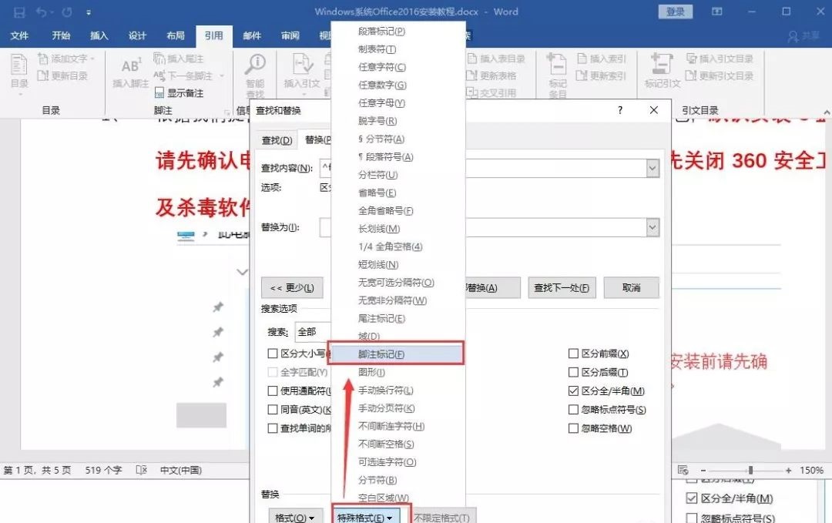Click the 共享 share icon
The height and width of the screenshot is (523, 832).
(x=793, y=36)
